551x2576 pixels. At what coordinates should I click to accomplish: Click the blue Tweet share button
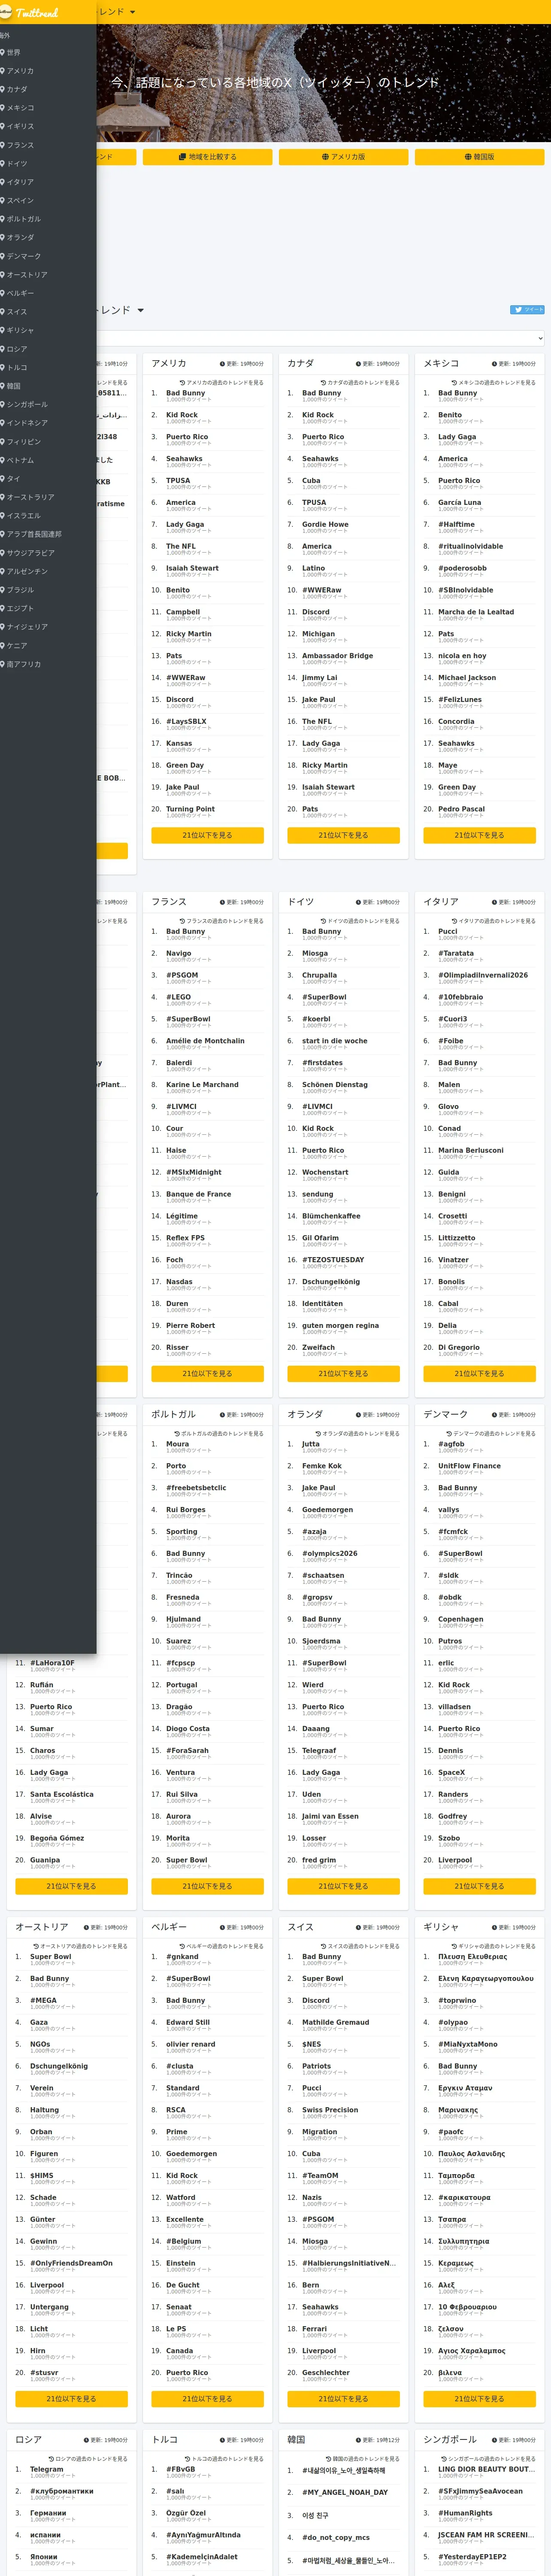click(527, 309)
